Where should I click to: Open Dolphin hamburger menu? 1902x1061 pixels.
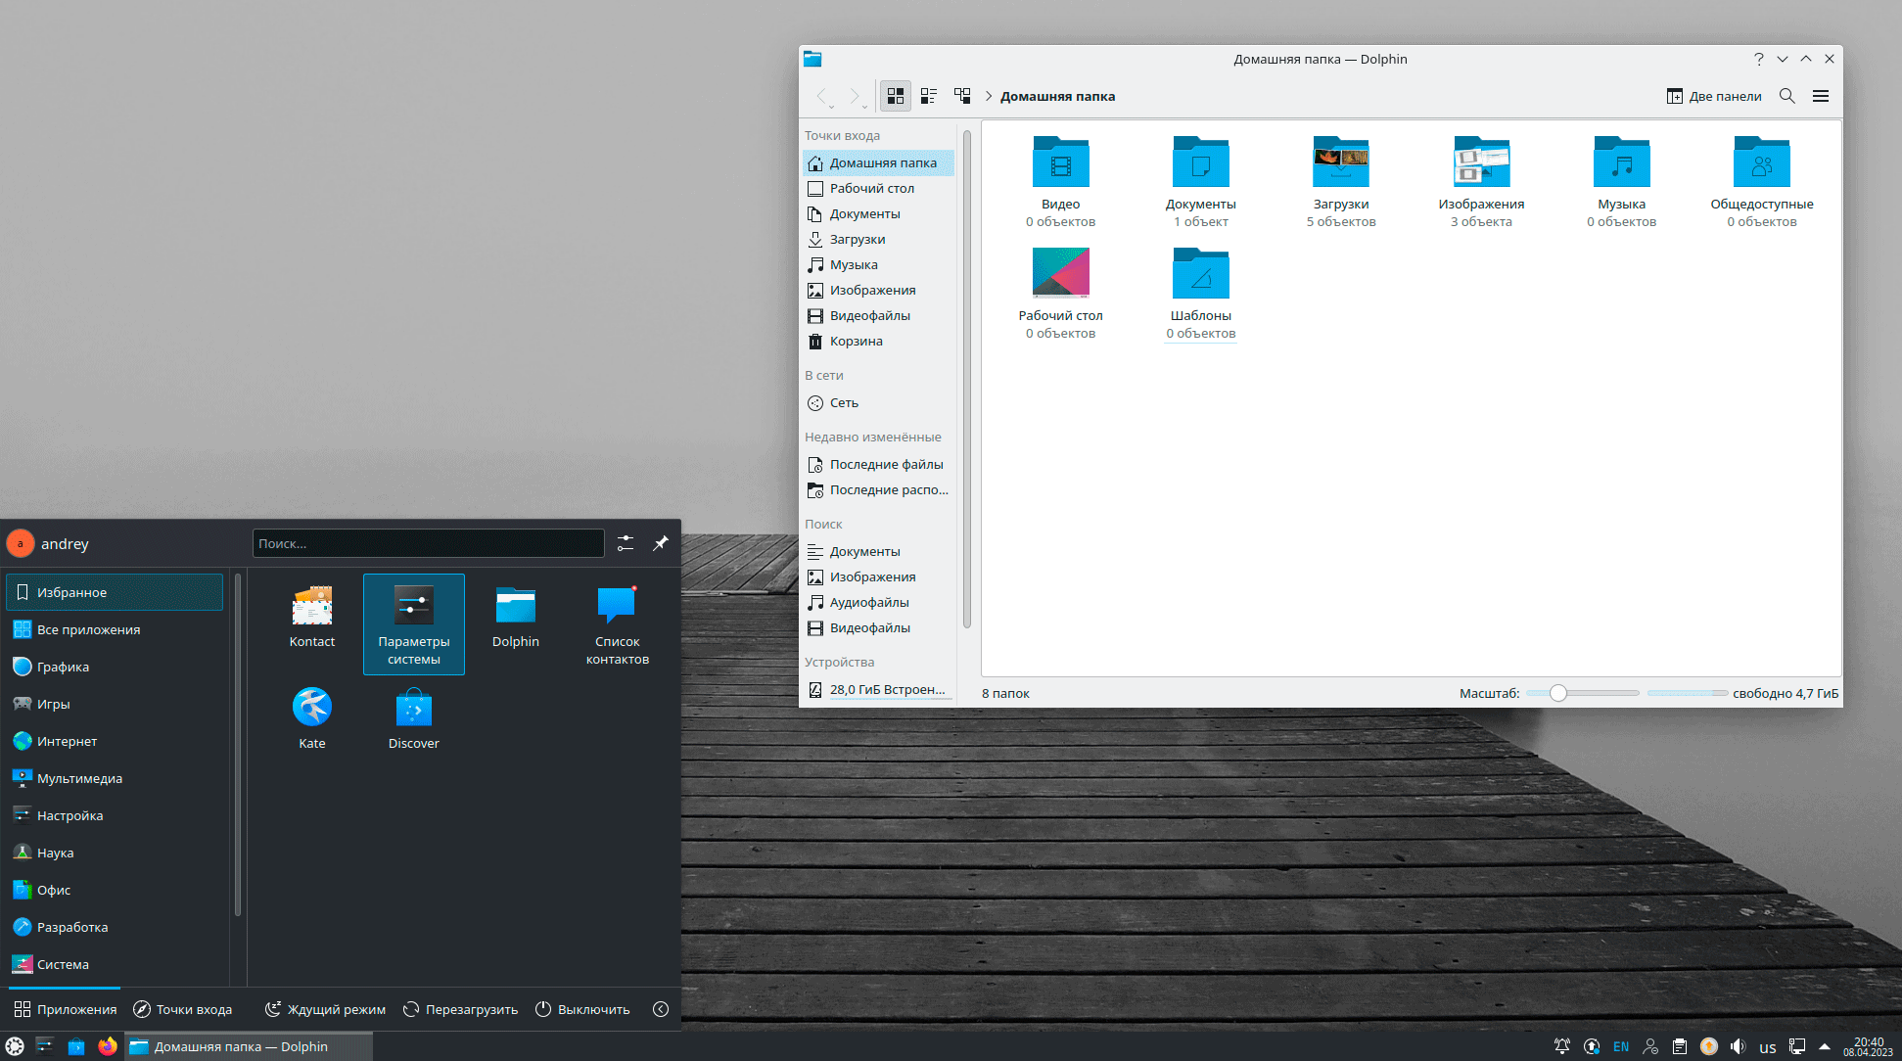click(1821, 96)
